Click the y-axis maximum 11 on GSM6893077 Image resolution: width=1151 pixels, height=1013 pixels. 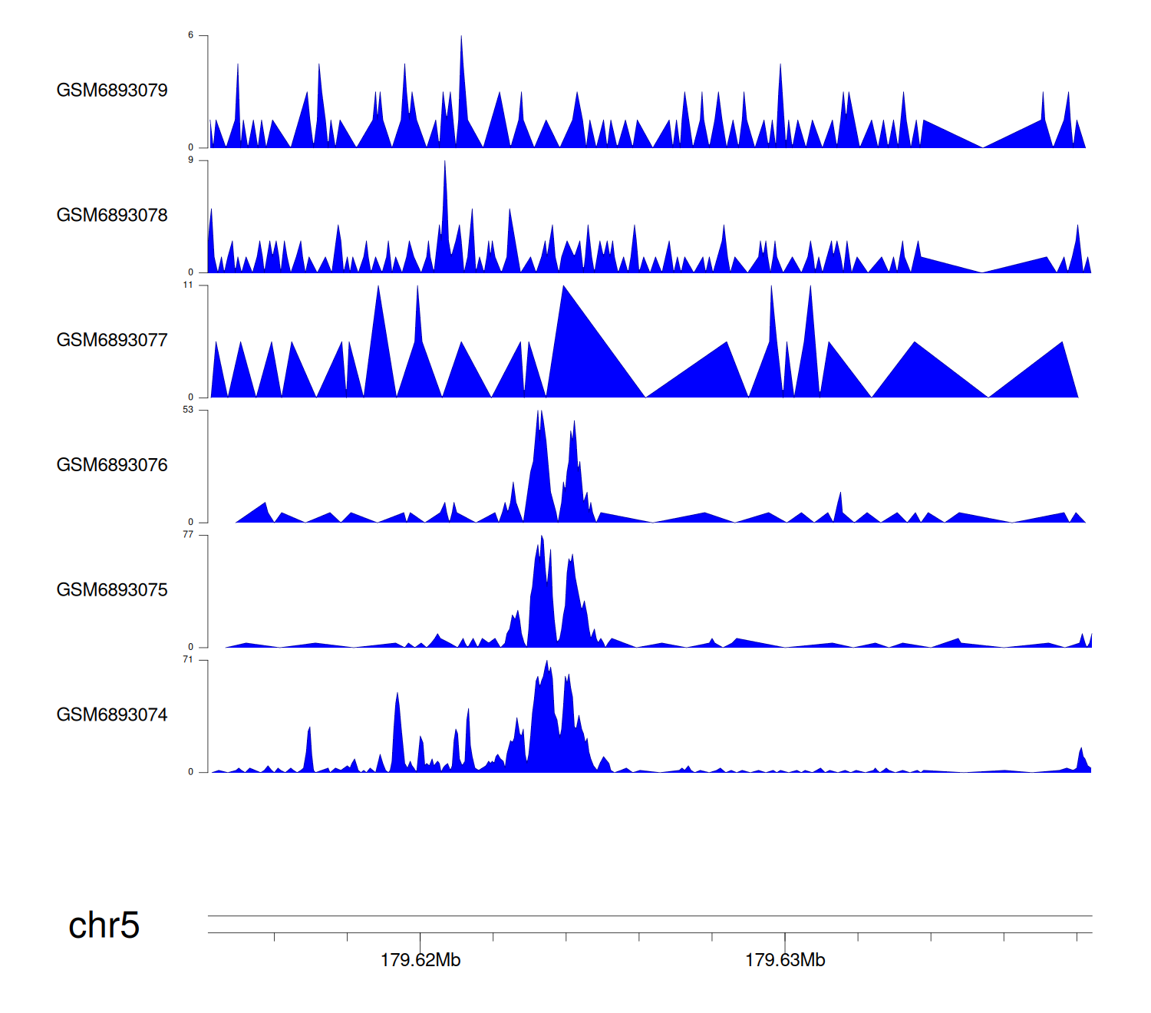188,285
